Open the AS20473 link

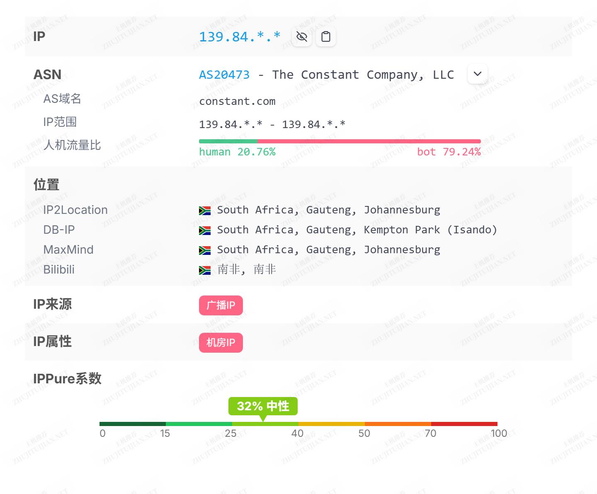(224, 75)
